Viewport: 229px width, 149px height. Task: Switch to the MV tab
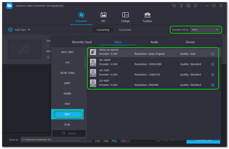point(103,17)
